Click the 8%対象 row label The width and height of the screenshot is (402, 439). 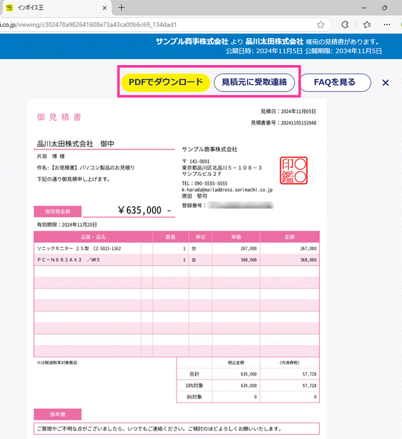click(194, 397)
